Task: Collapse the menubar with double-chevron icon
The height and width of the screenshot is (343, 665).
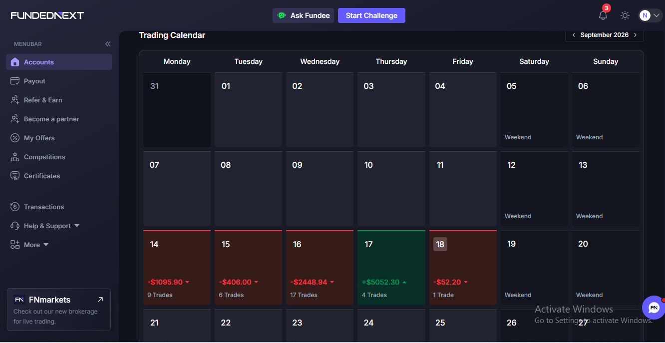Action: click(108, 44)
